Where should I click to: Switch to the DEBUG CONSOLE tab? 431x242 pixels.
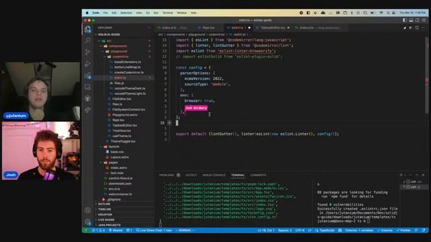pos(214,175)
